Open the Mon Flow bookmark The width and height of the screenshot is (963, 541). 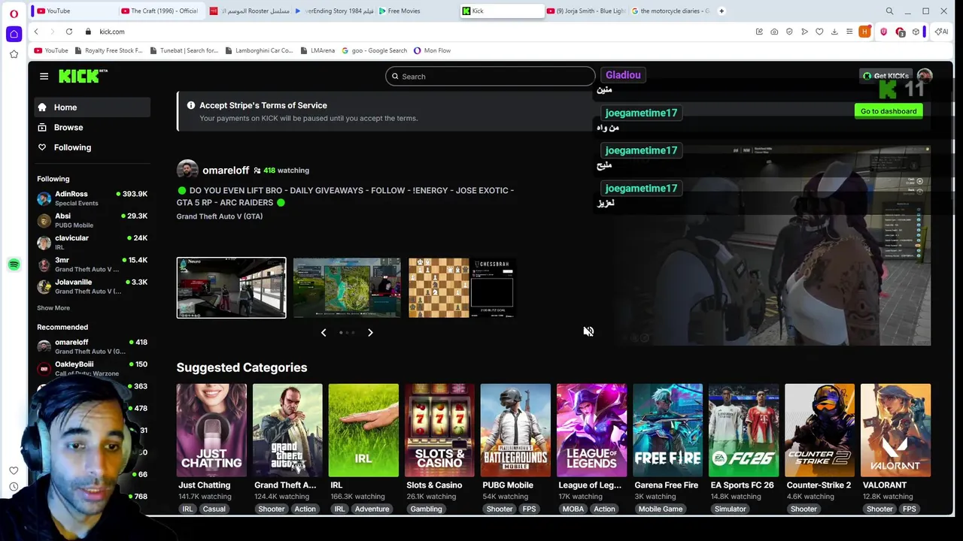(433, 50)
